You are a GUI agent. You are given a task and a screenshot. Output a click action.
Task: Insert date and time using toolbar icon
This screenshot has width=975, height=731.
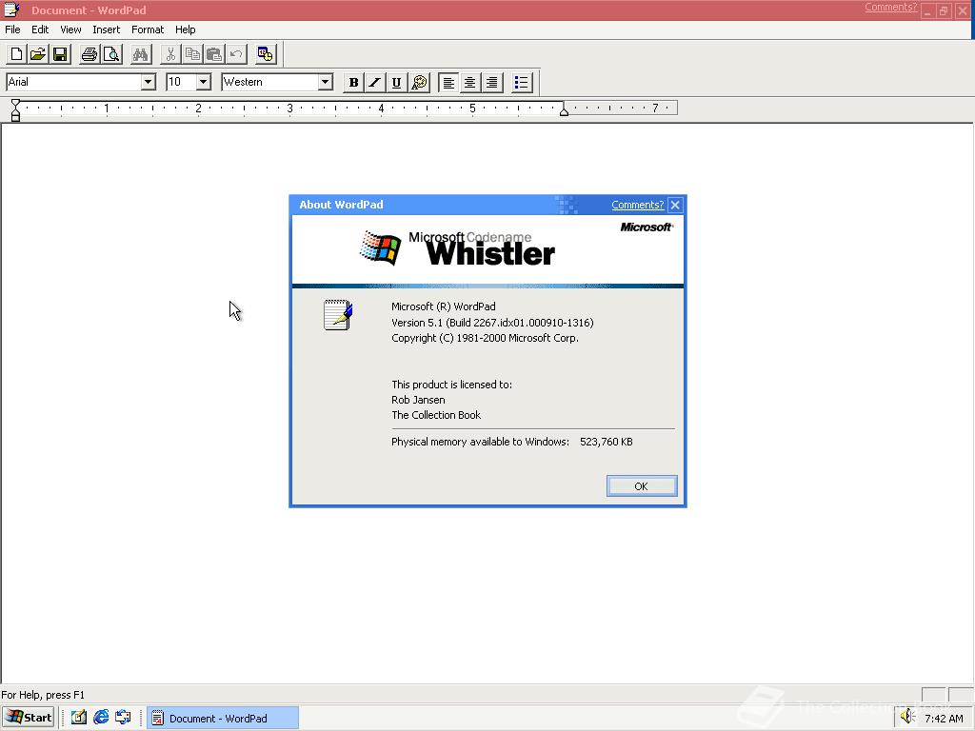point(266,54)
